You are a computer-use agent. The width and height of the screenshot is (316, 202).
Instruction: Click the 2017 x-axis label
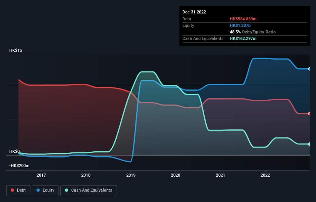point(41,175)
